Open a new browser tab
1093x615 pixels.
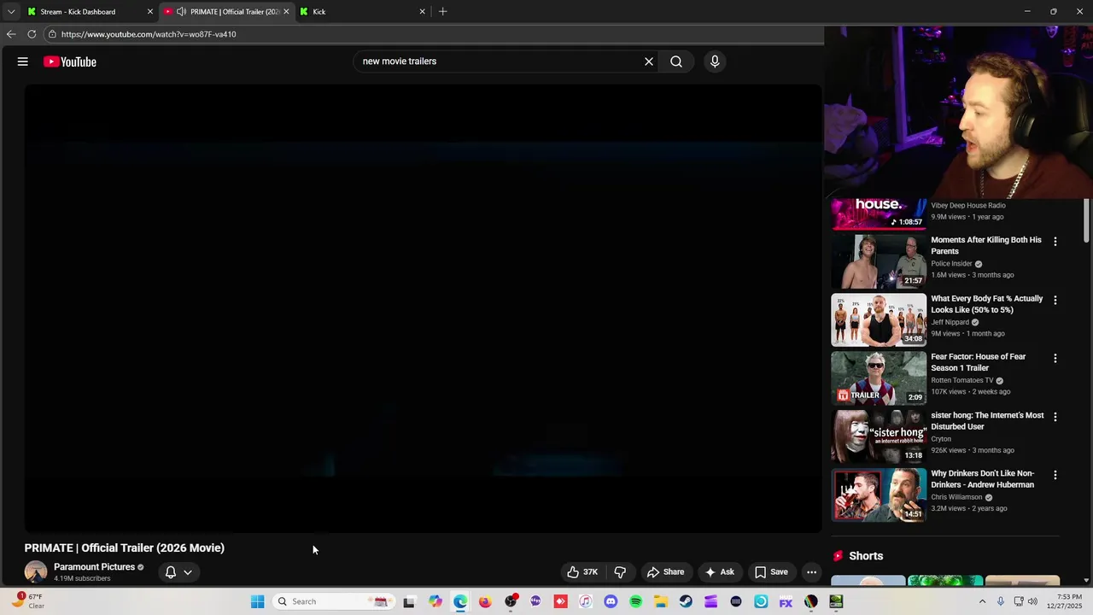coord(442,12)
